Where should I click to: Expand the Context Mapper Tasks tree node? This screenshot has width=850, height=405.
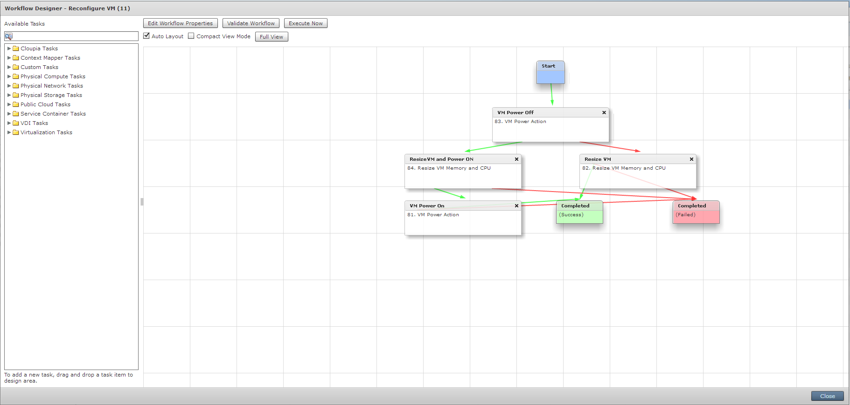tap(9, 58)
